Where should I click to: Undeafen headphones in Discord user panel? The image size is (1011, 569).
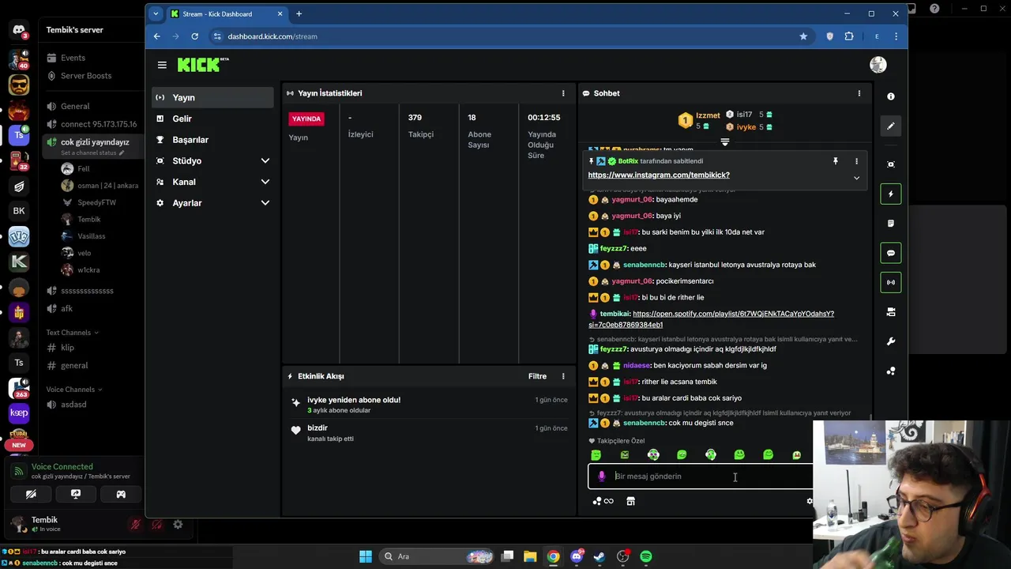[157, 524]
